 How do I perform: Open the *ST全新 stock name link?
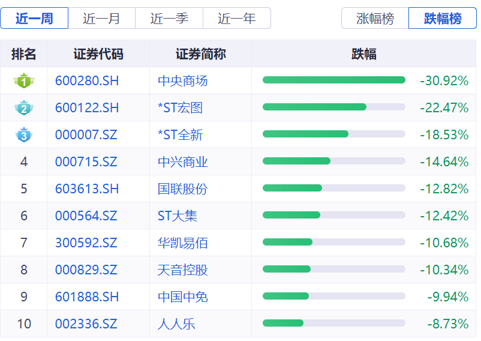click(x=180, y=135)
